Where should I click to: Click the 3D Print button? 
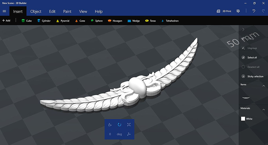[x=224, y=11]
